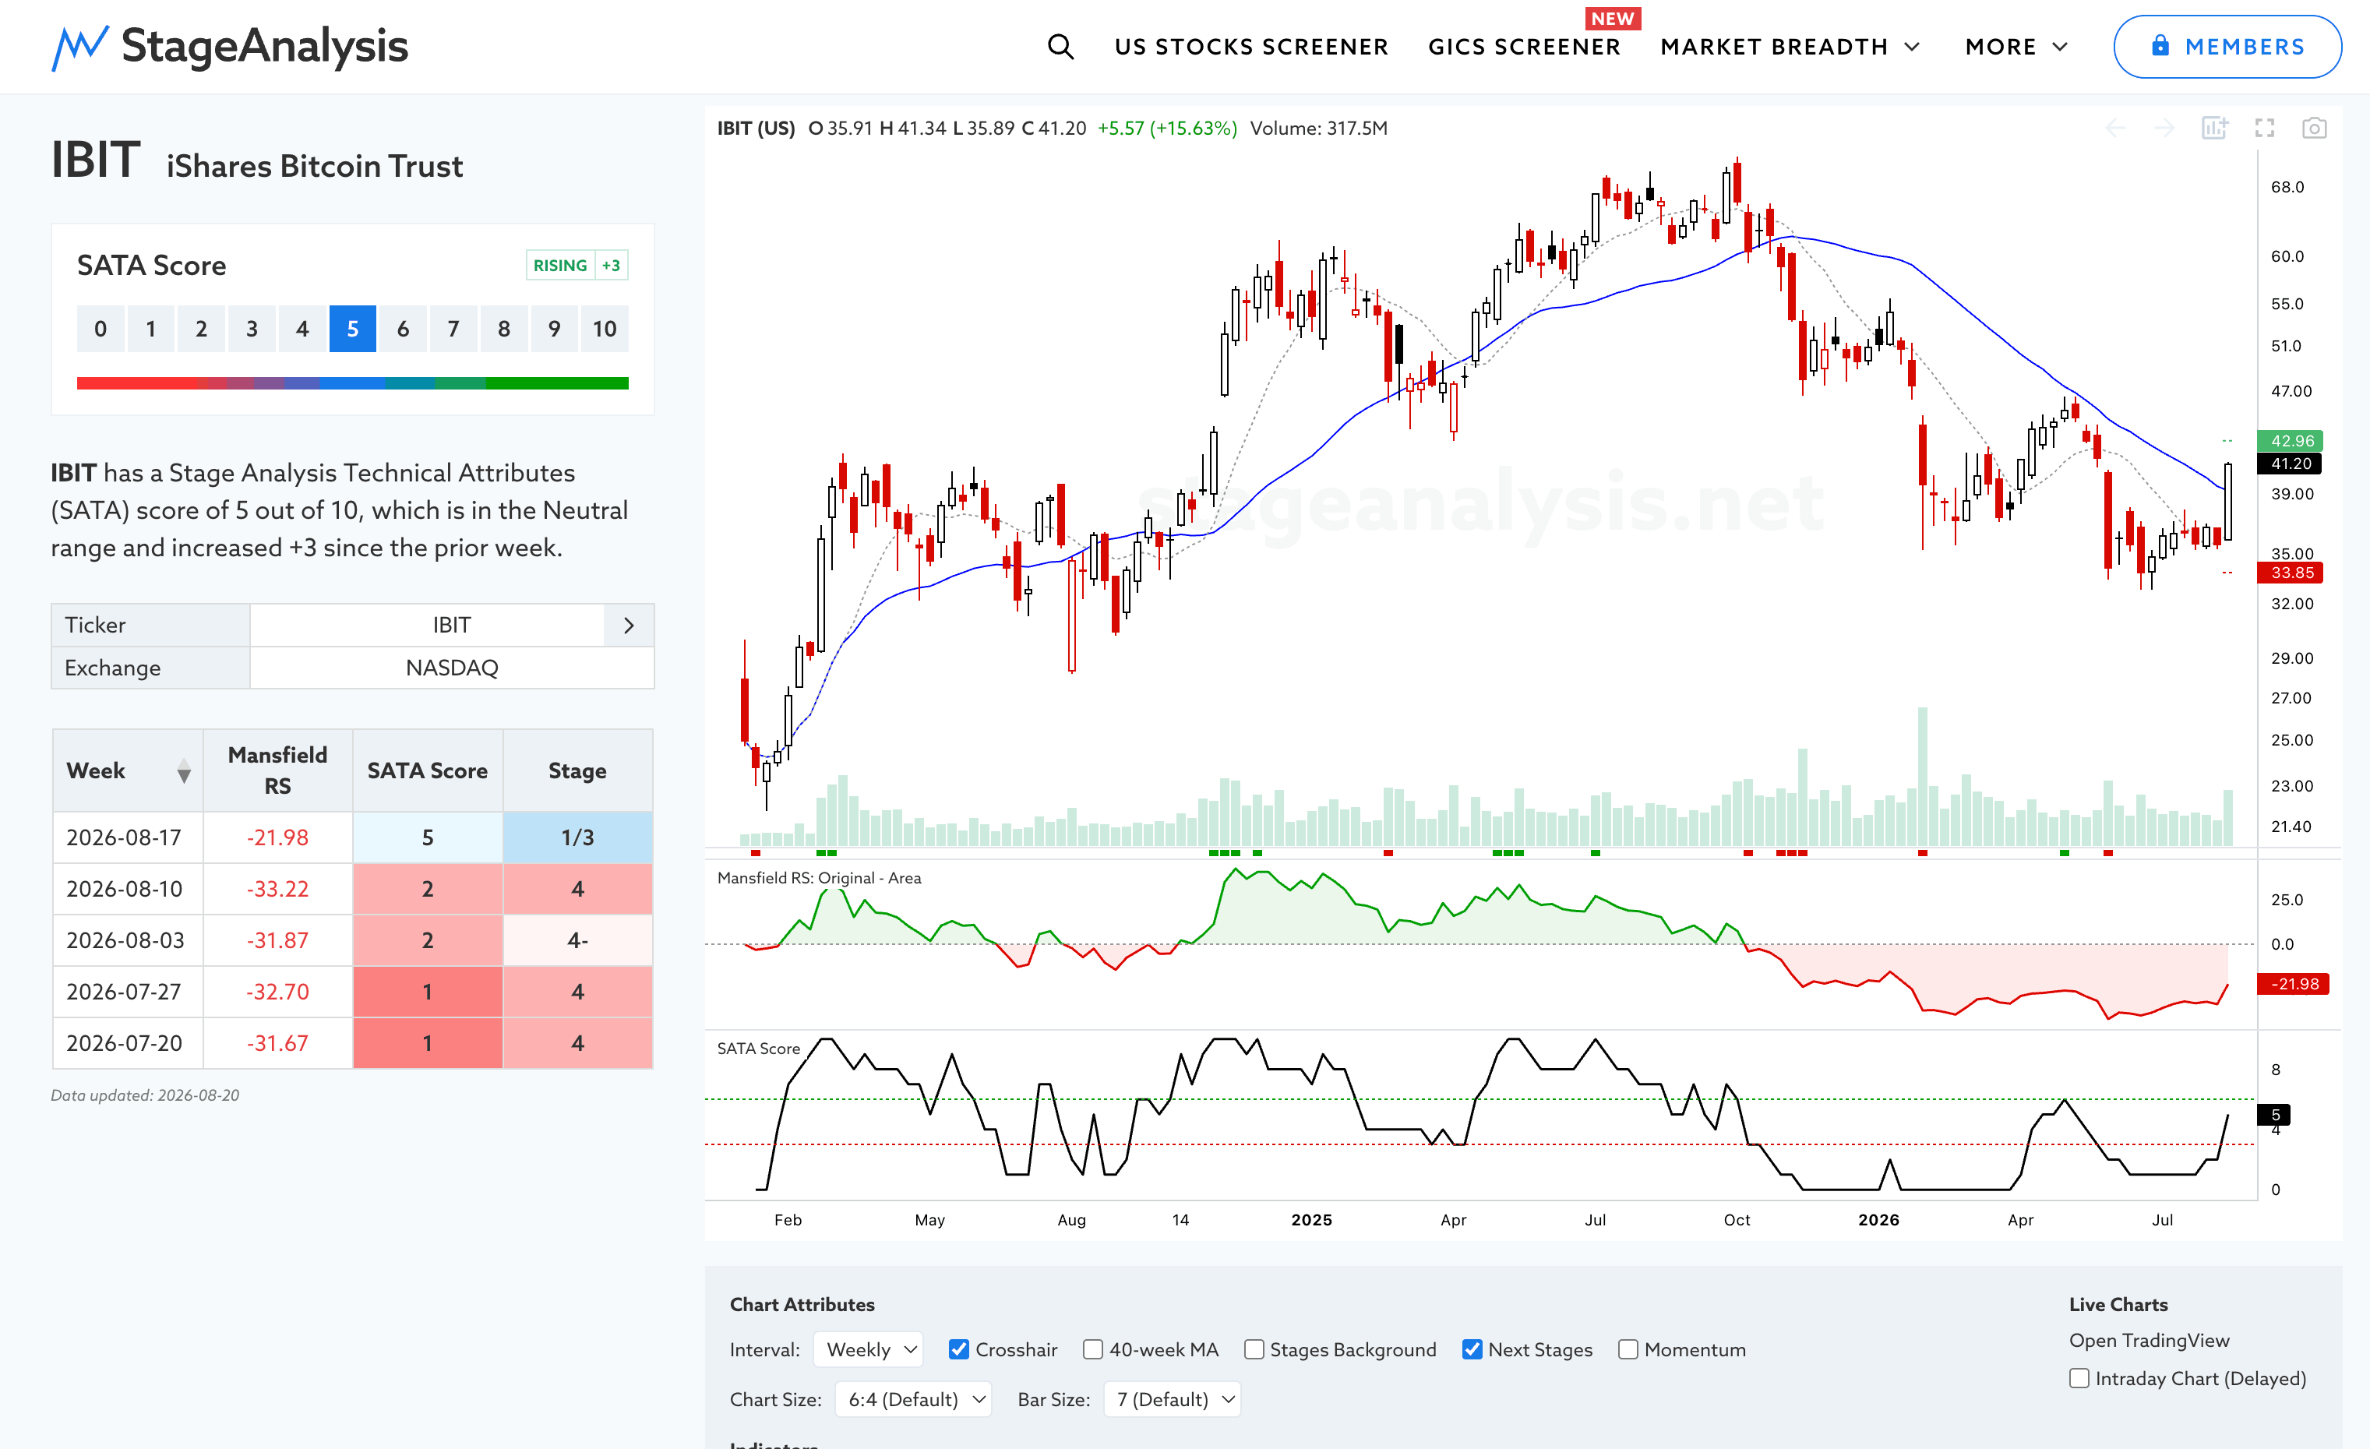Image resolution: width=2370 pixels, height=1449 pixels.
Task: Expand the IBIT ticker row chevron
Action: (629, 625)
